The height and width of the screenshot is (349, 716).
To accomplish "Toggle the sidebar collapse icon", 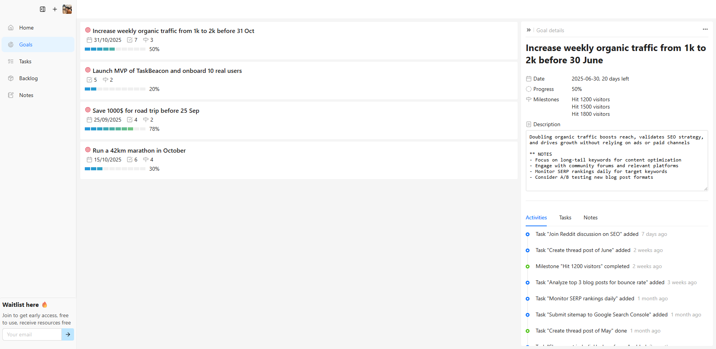I will coord(43,9).
